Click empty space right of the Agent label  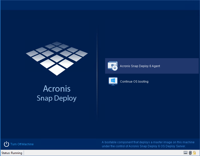(x=179, y=66)
